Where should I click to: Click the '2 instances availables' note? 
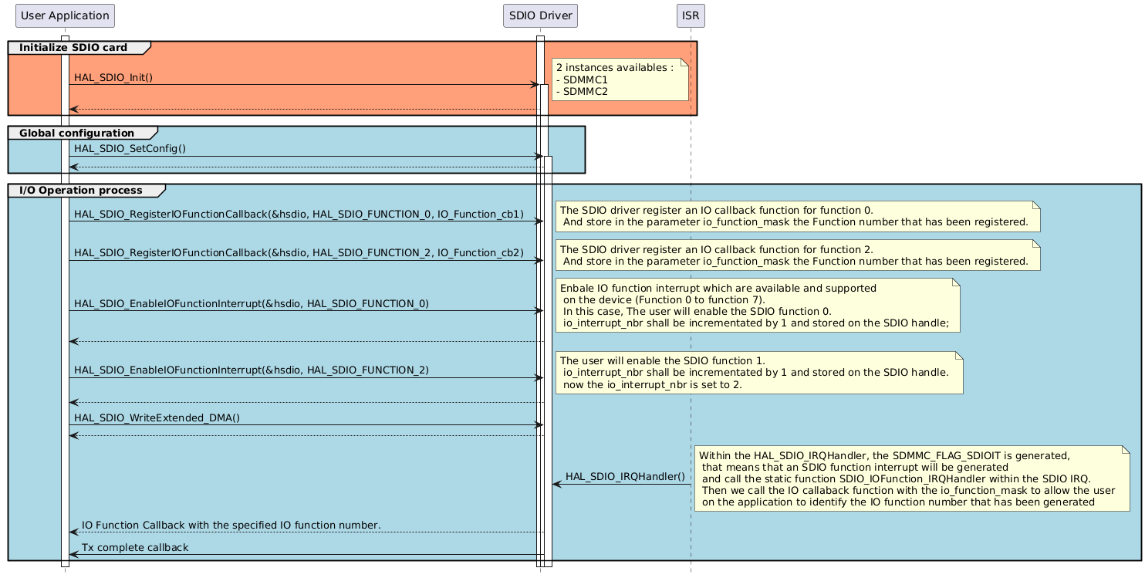point(621,79)
